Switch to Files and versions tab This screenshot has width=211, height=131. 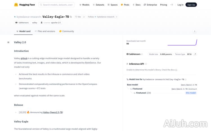click(x=45, y=31)
